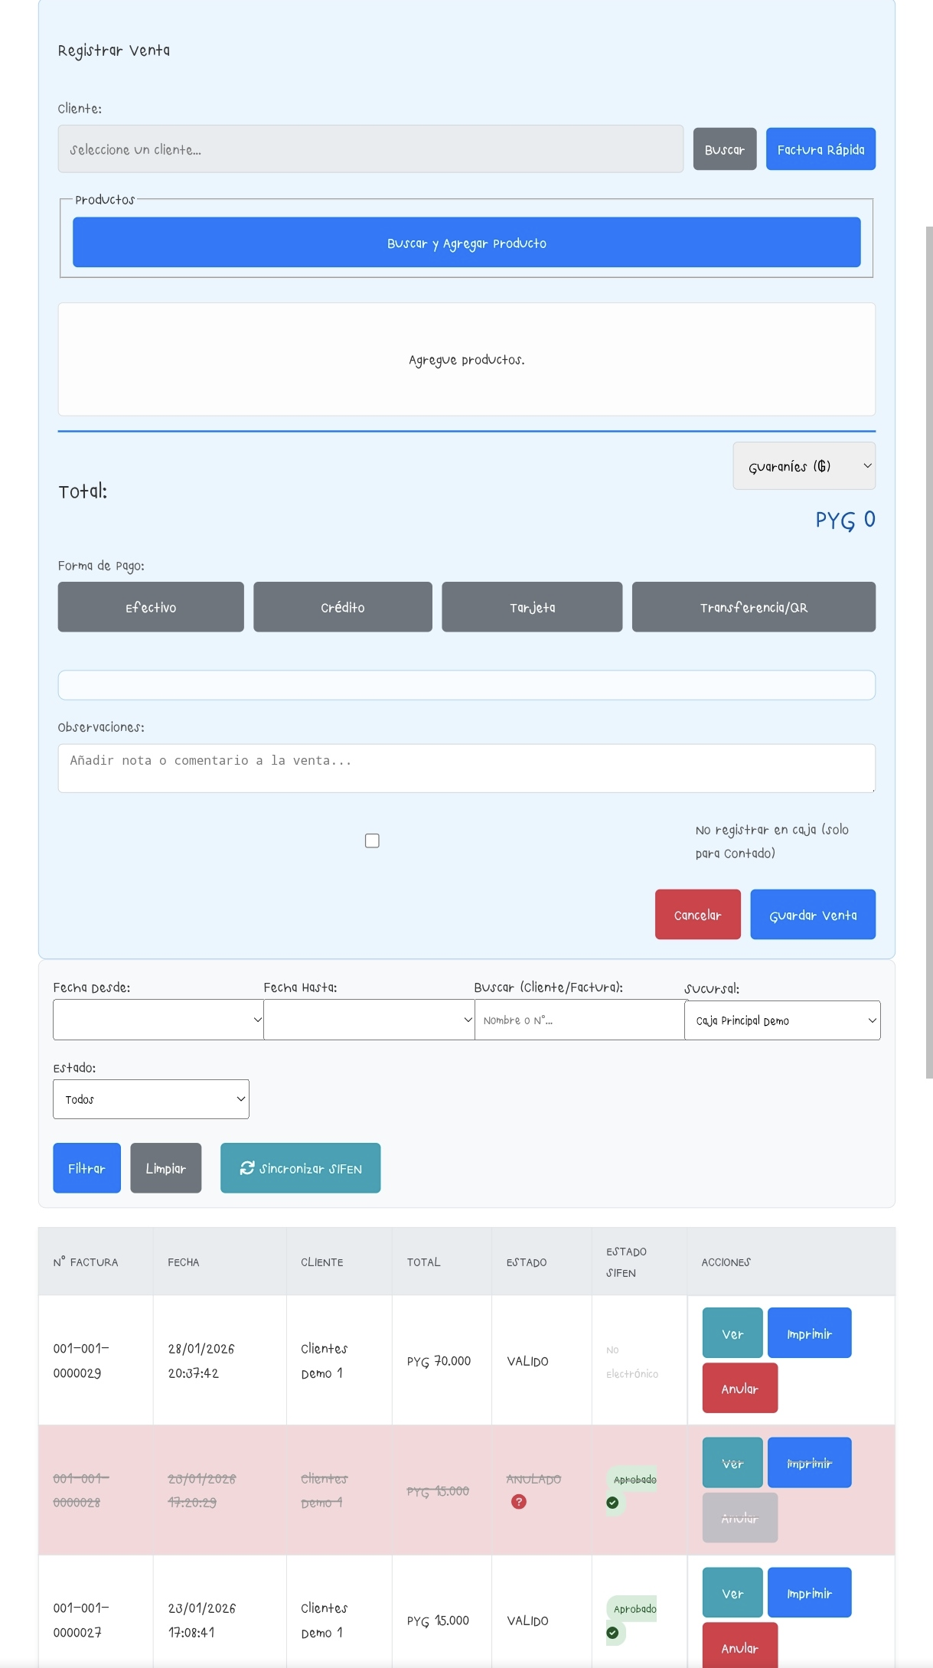Click total PYG 15.000 of invoice 0000027
933x1668 pixels.
[438, 1621]
